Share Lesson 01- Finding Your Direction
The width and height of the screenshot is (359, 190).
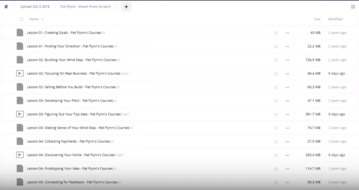(x=276, y=46)
